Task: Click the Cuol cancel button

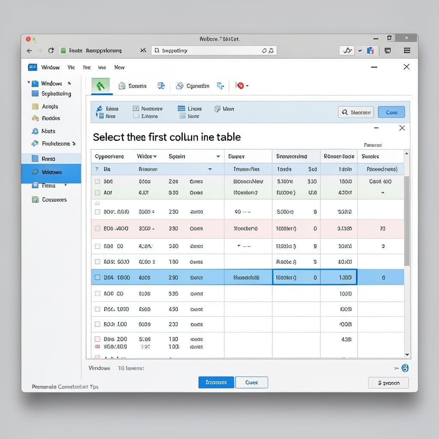Action: 251,382
